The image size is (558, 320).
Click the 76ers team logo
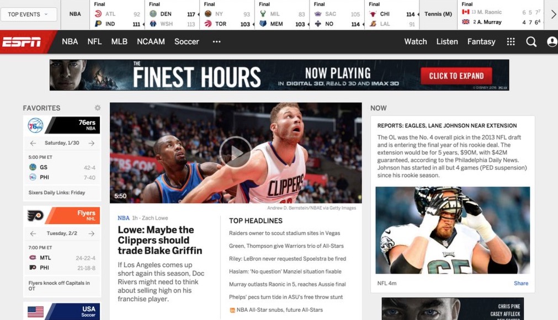pos(35,125)
